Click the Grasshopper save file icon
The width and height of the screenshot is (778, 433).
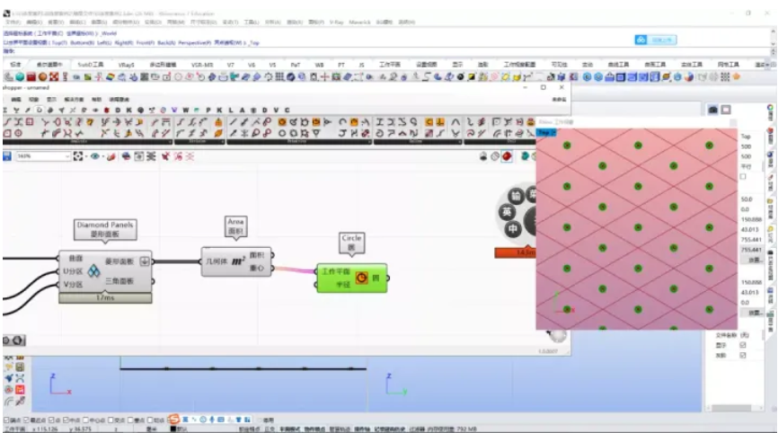coord(7,156)
